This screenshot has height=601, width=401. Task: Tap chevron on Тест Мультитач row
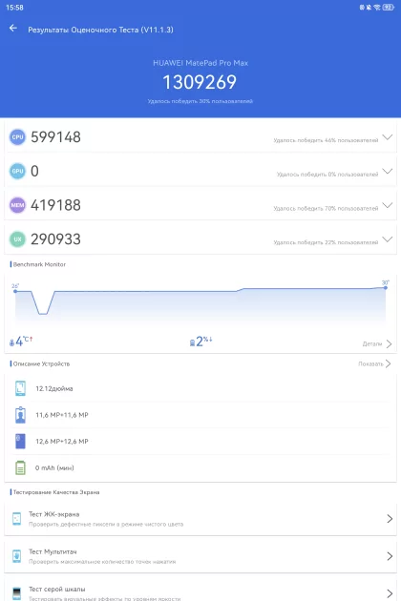pos(390,556)
